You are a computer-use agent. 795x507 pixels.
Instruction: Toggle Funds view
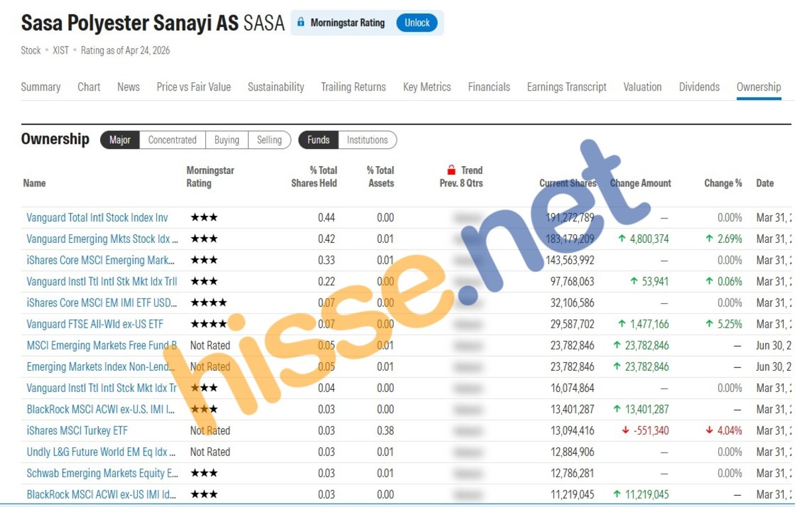[319, 140]
